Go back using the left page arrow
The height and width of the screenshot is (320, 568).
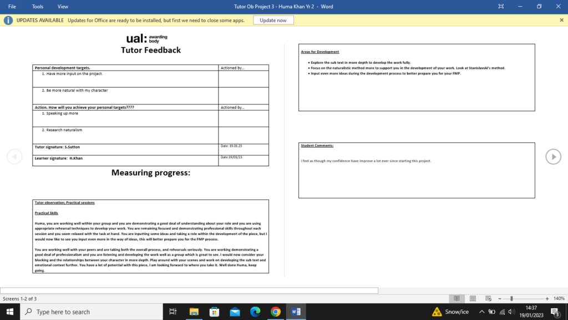click(x=14, y=157)
